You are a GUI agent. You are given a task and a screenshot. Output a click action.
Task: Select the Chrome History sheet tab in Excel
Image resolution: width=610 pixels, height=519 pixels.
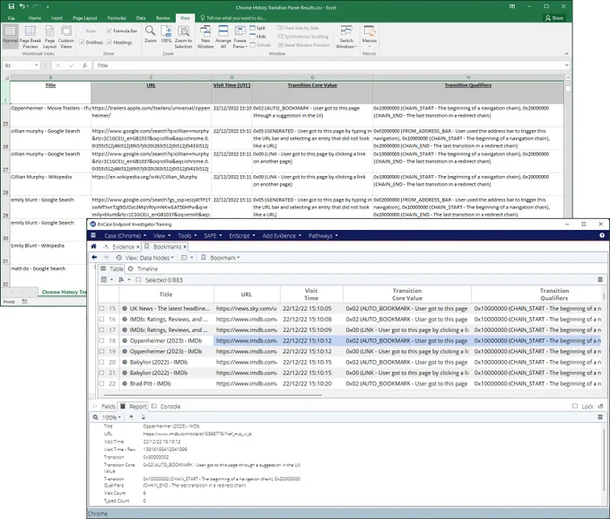click(x=64, y=292)
